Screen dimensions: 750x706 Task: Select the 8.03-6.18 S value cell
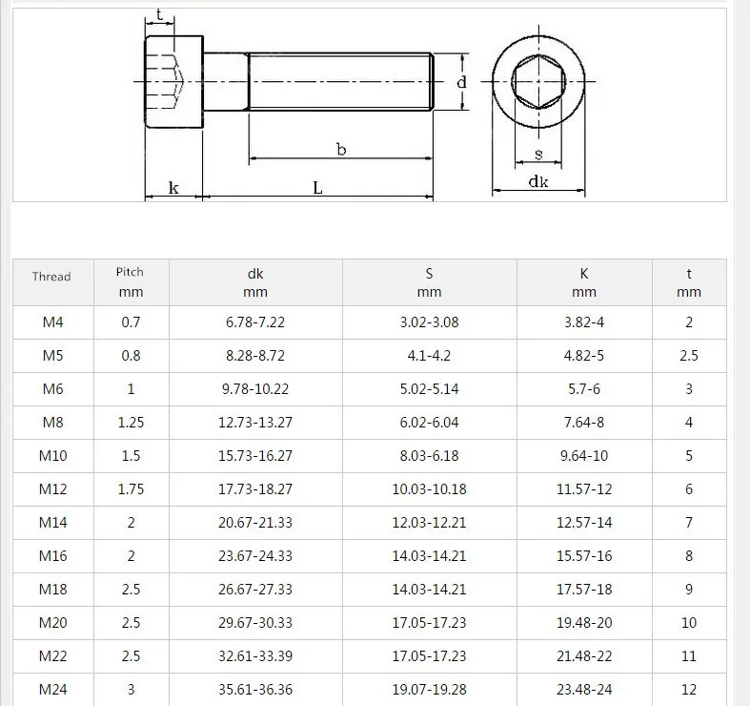point(430,456)
